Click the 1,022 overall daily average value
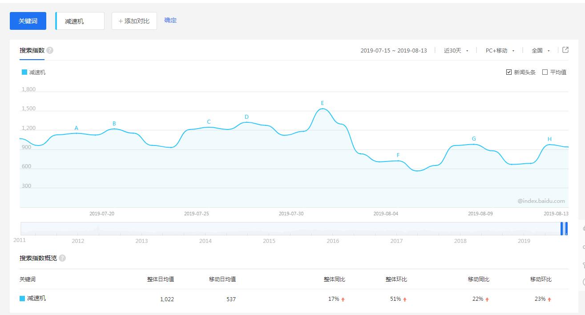585x315 pixels. pos(167,299)
